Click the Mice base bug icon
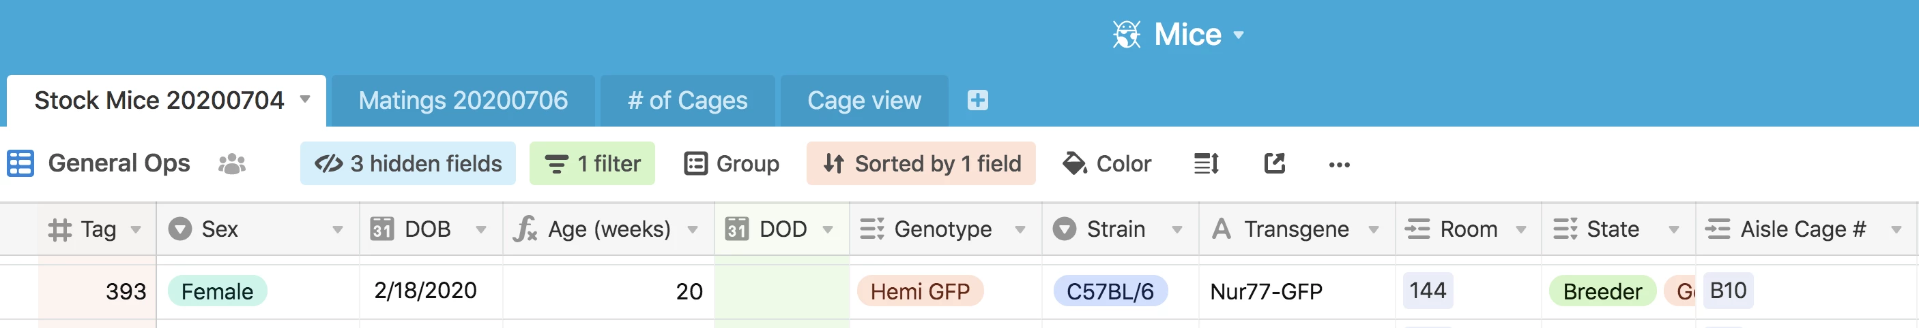This screenshot has width=1919, height=328. (1127, 34)
